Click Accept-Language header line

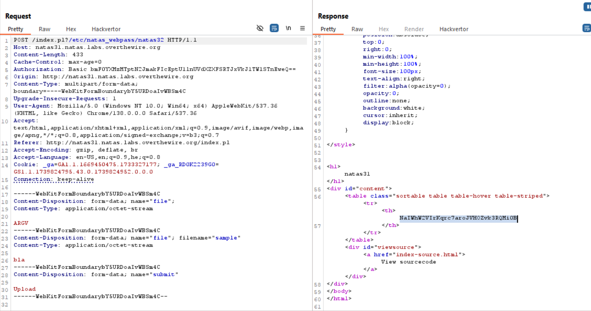87,157
